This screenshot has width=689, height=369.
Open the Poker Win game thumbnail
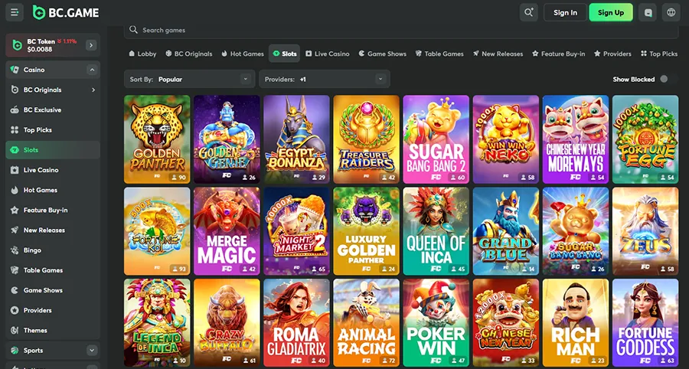tap(436, 323)
